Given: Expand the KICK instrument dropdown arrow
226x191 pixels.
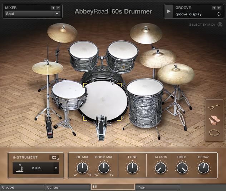Looking at the screenshot, I should (56, 168).
